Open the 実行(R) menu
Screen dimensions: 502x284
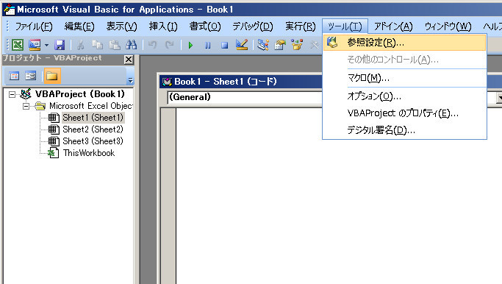pos(301,26)
